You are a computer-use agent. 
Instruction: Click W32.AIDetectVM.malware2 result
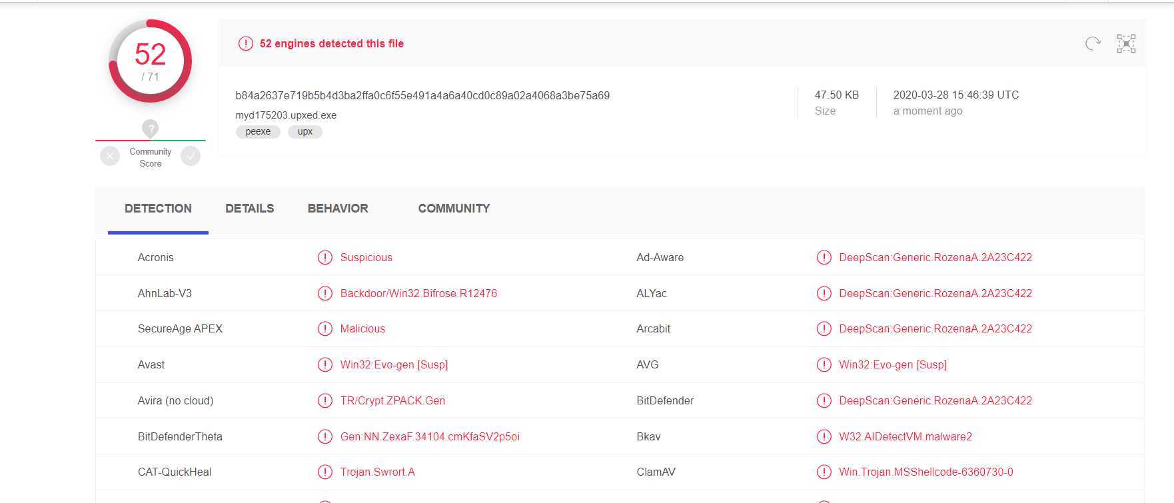(x=905, y=436)
